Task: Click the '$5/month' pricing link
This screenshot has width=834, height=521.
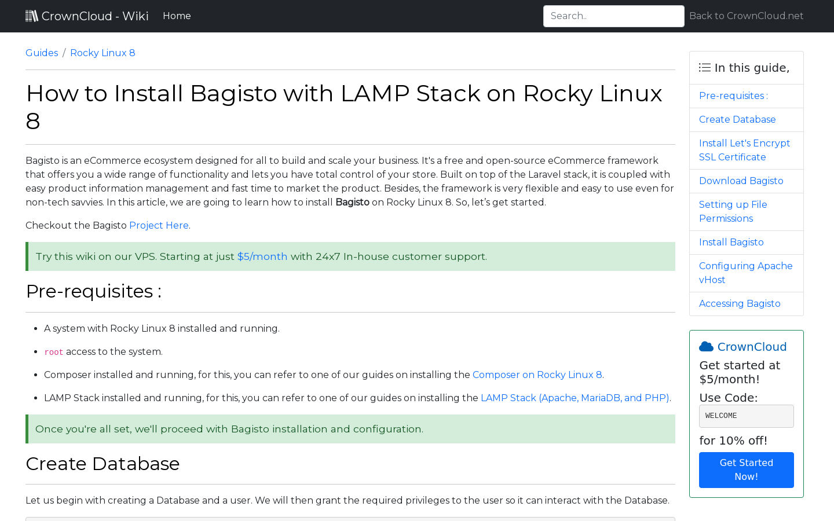Action: 262,256
